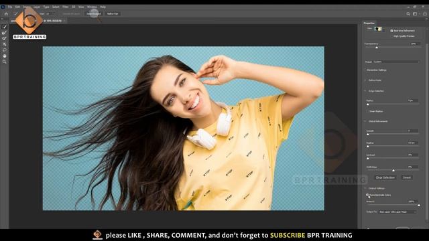
Task: Select the Lasso tool
Action: [x=5, y=50]
